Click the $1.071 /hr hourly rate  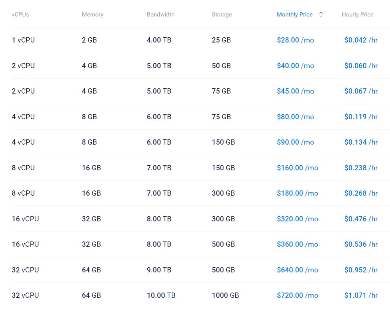pyautogui.click(x=361, y=295)
